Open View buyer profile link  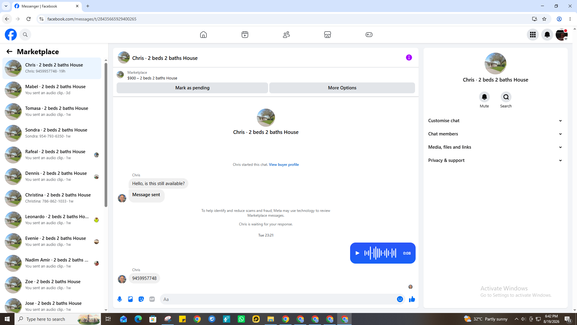click(284, 165)
